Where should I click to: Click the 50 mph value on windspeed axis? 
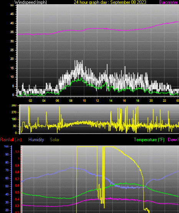coord(12,5)
